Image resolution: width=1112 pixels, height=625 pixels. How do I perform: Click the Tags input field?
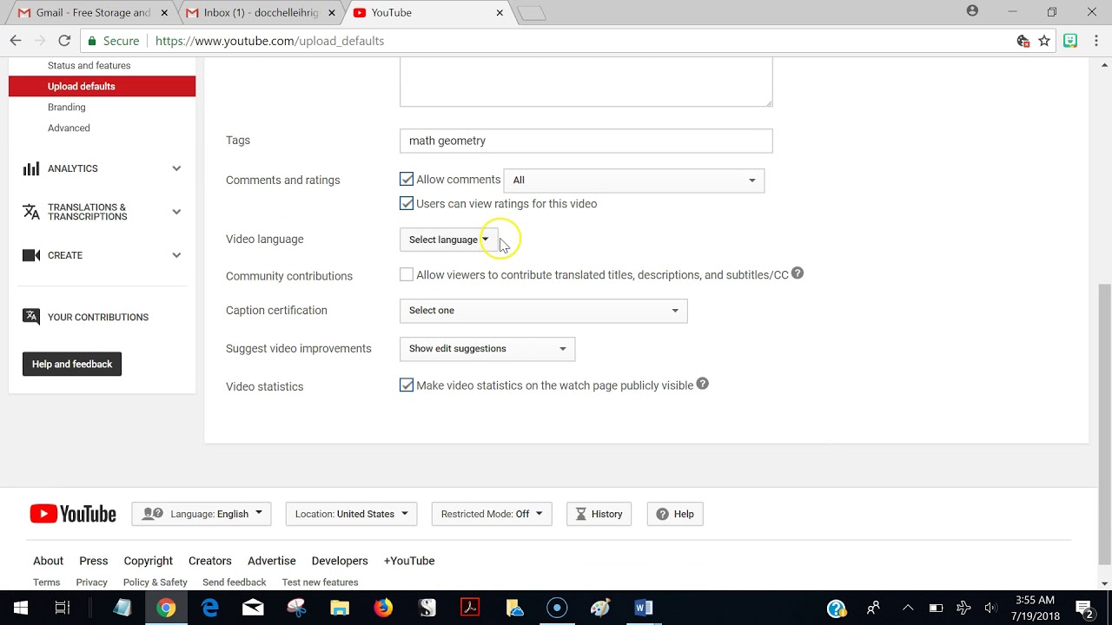tap(586, 141)
